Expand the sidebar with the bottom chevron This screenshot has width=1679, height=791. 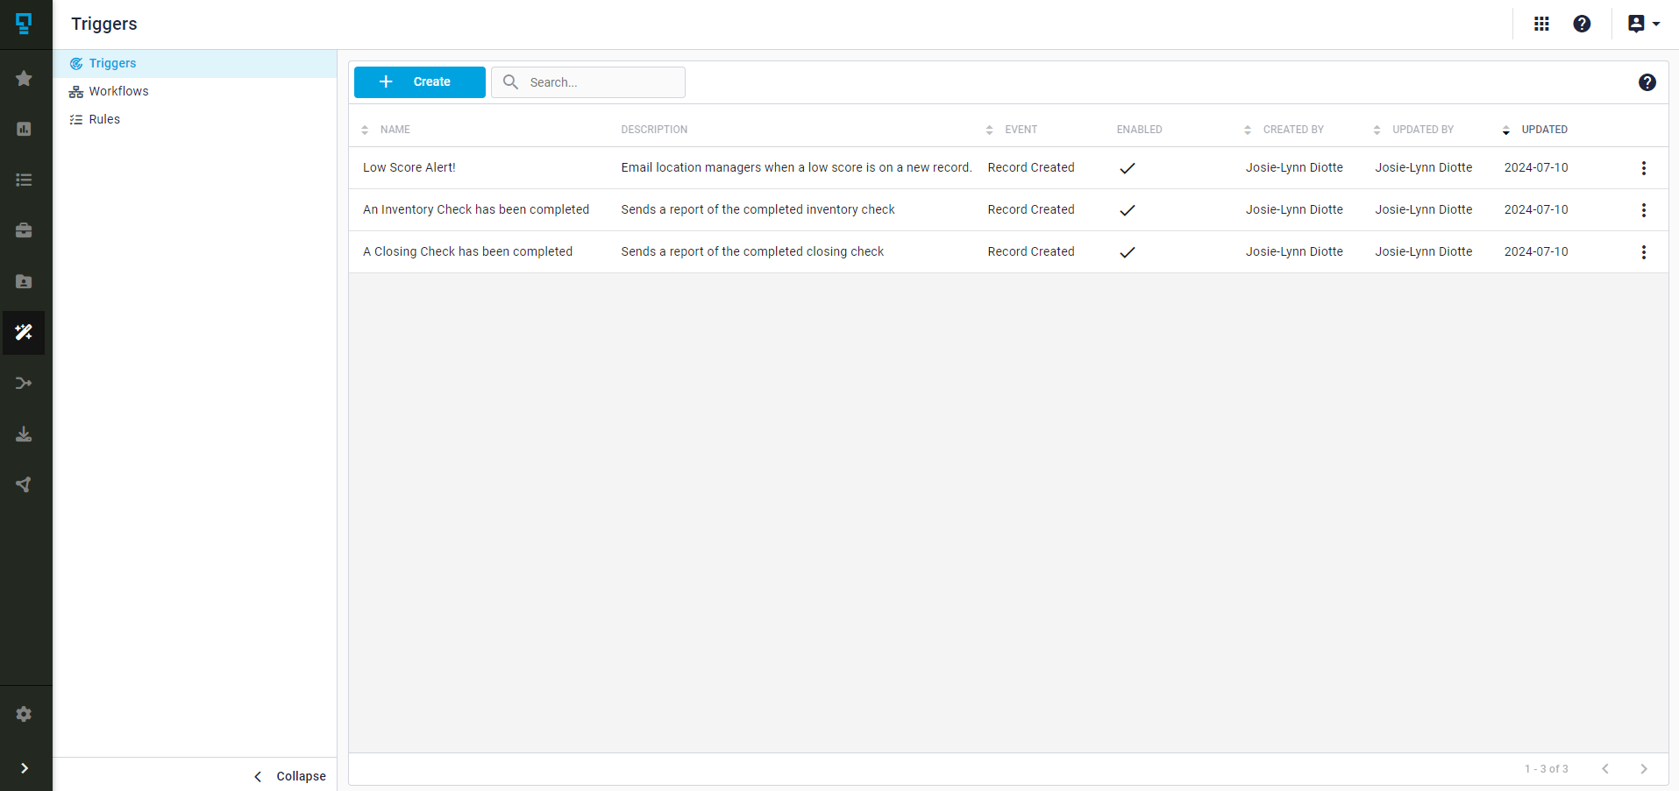pos(24,768)
